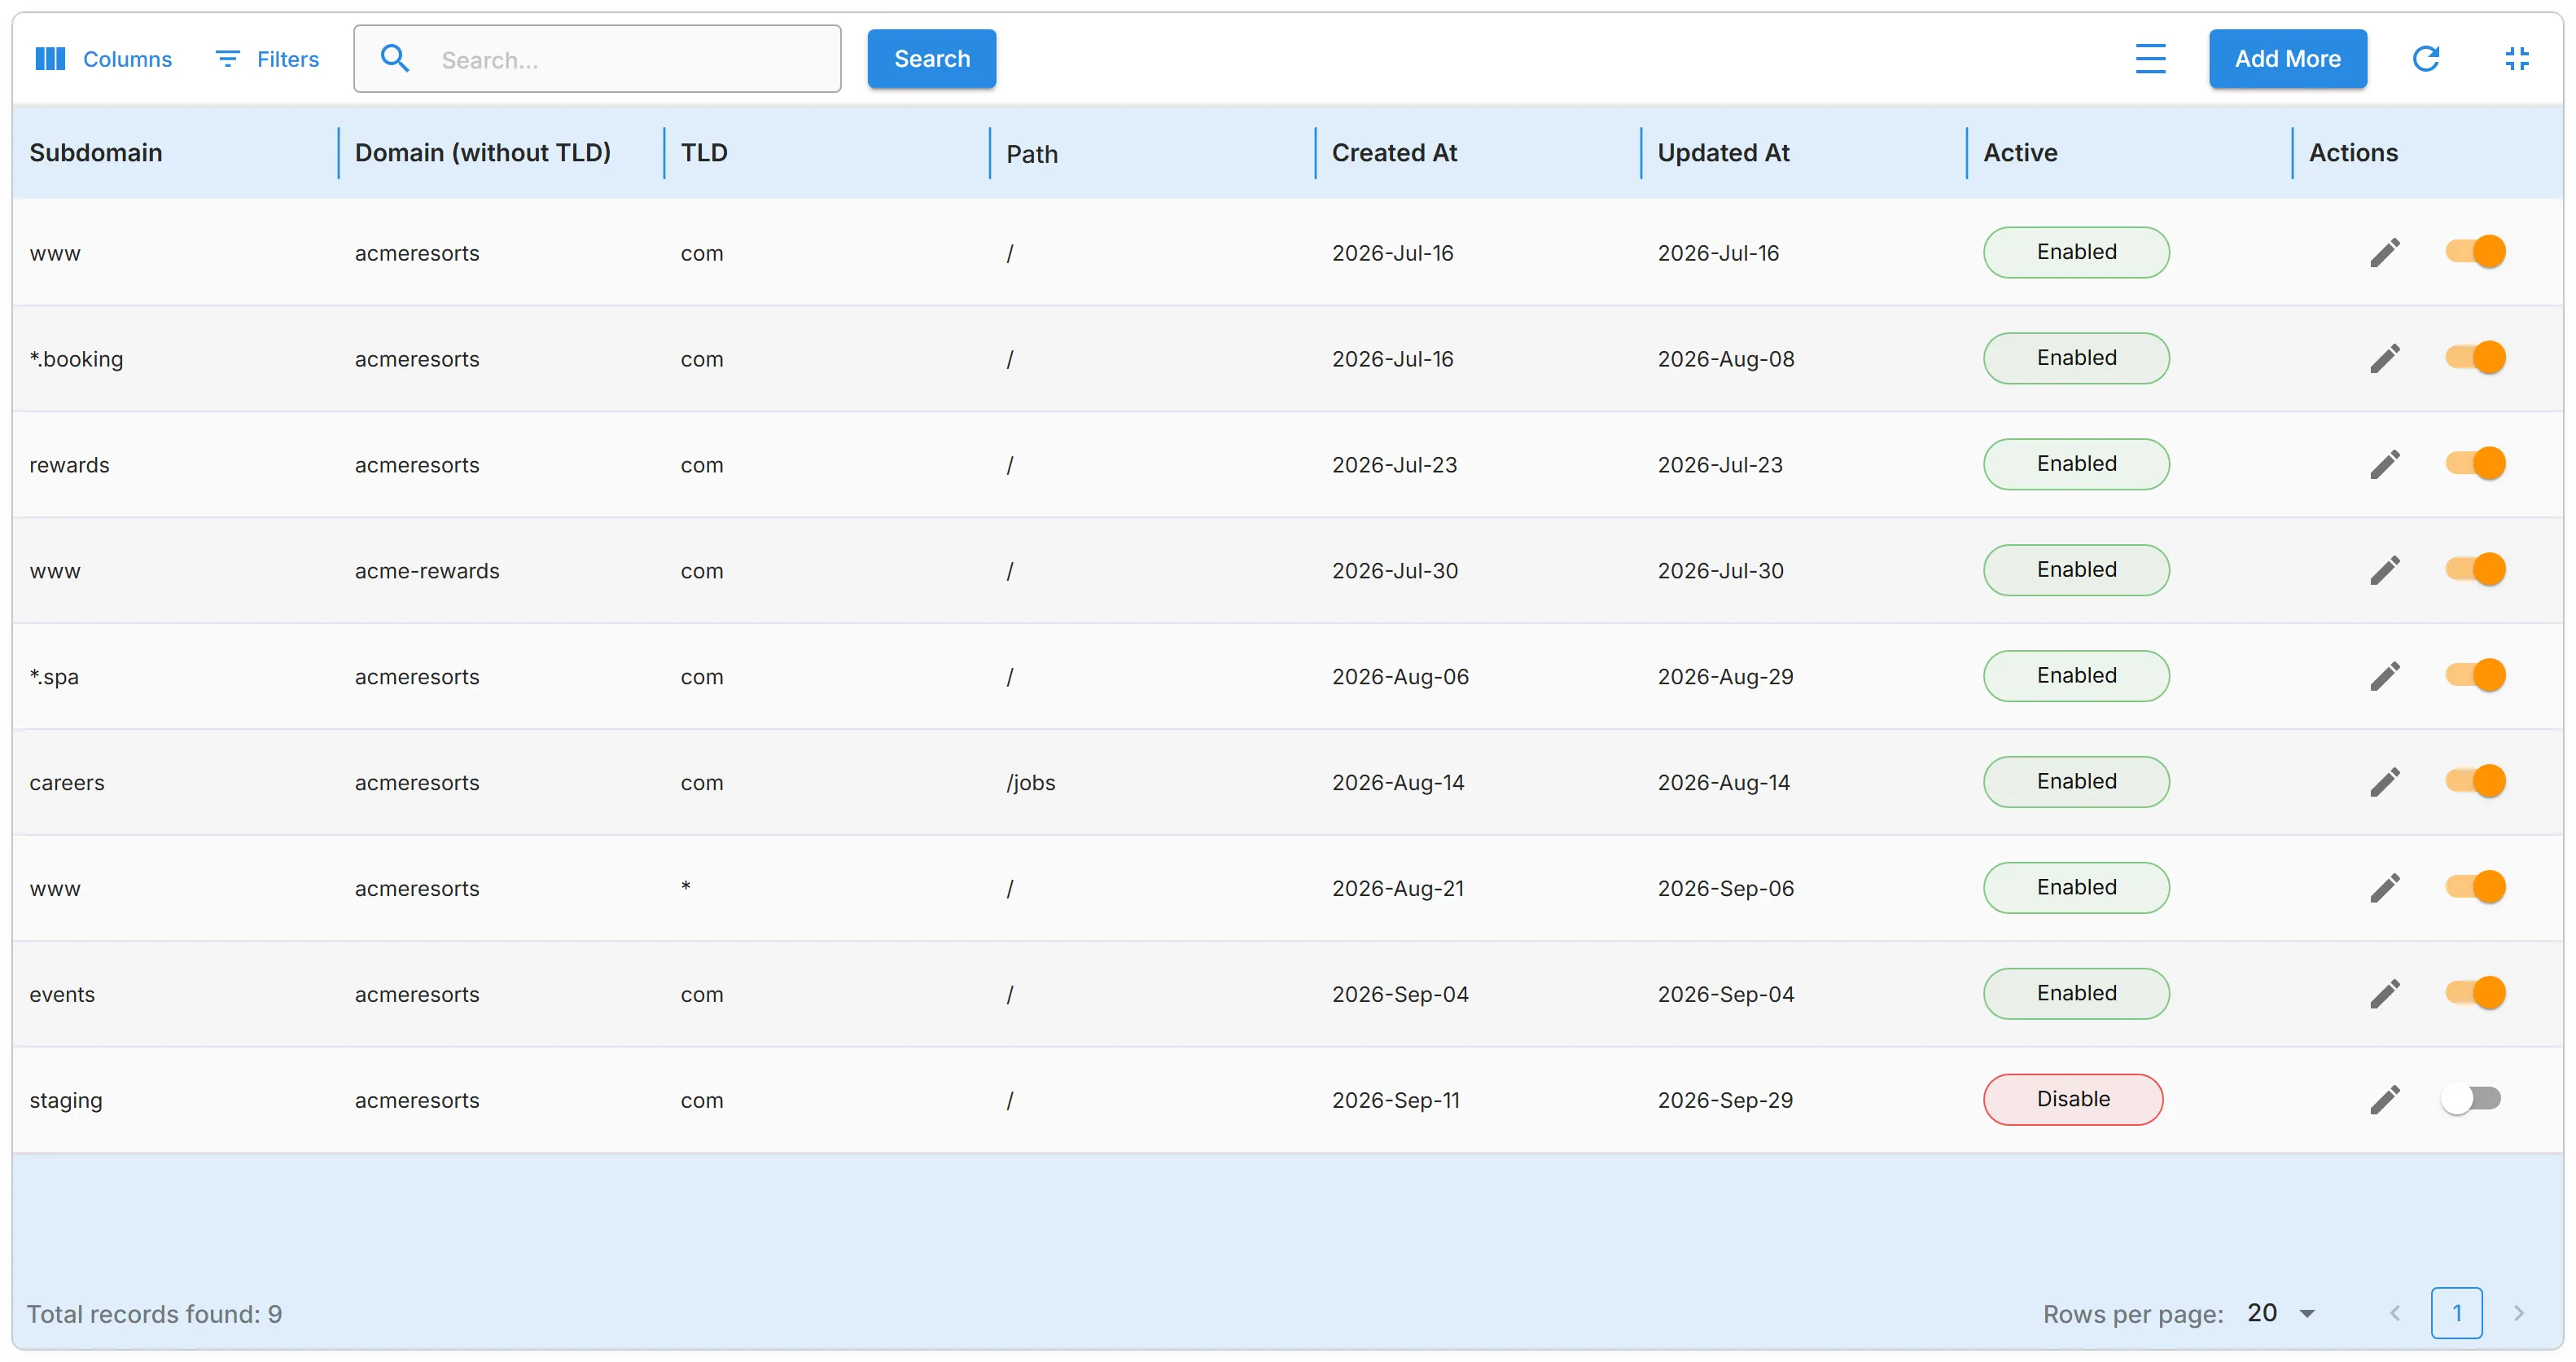Select page 1 in pagination
The image size is (2576, 1362).
(x=2456, y=1313)
